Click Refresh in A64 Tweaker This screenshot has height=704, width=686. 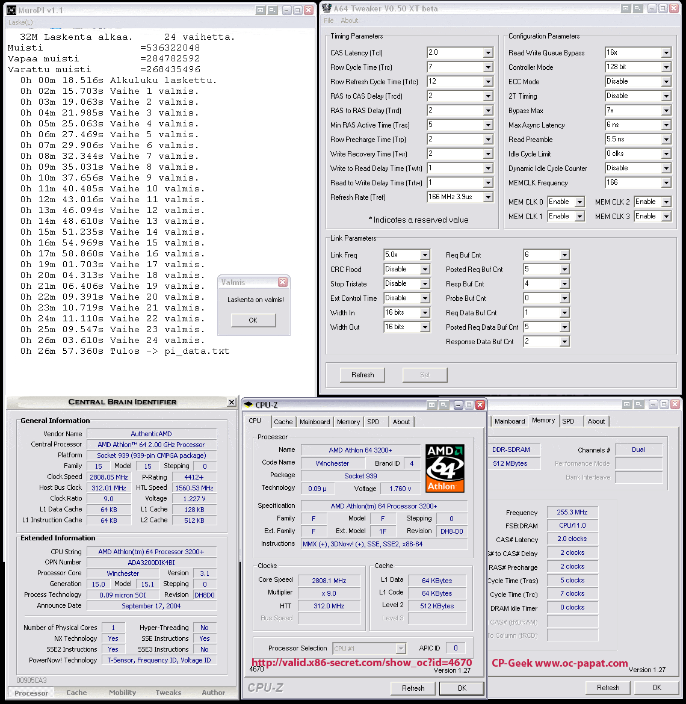point(363,375)
